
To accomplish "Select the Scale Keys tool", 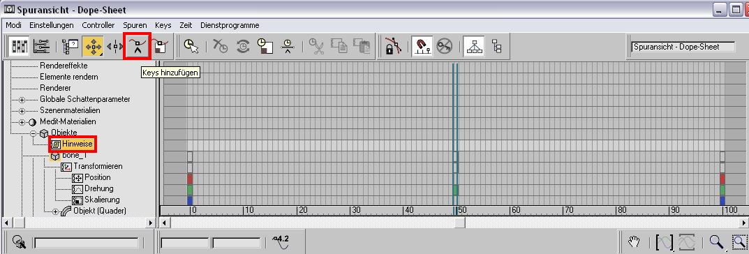I will pyautogui.click(x=161, y=46).
